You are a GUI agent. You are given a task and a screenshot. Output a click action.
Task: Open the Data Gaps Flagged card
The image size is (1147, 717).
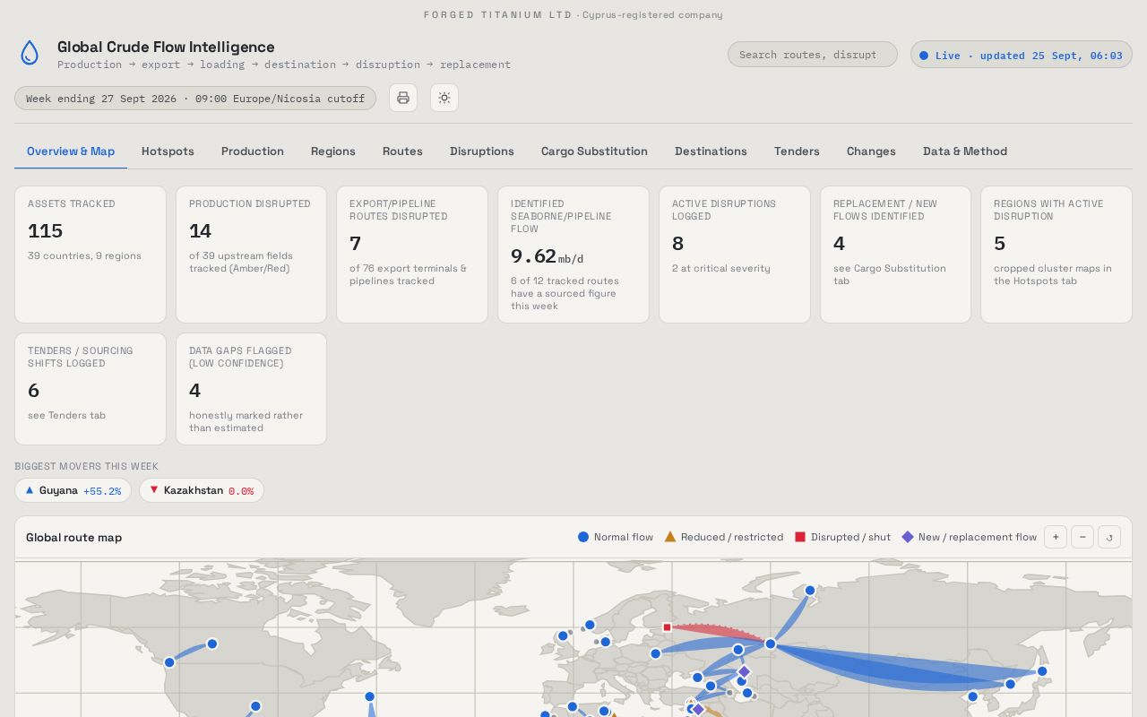tap(251, 389)
